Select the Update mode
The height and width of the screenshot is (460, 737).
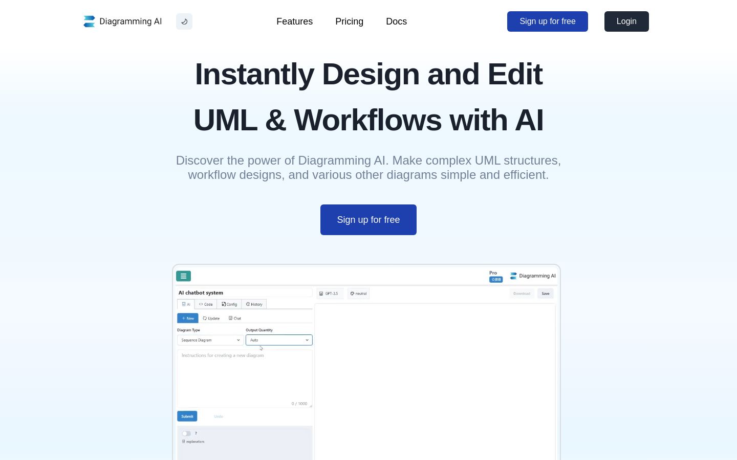click(x=211, y=318)
